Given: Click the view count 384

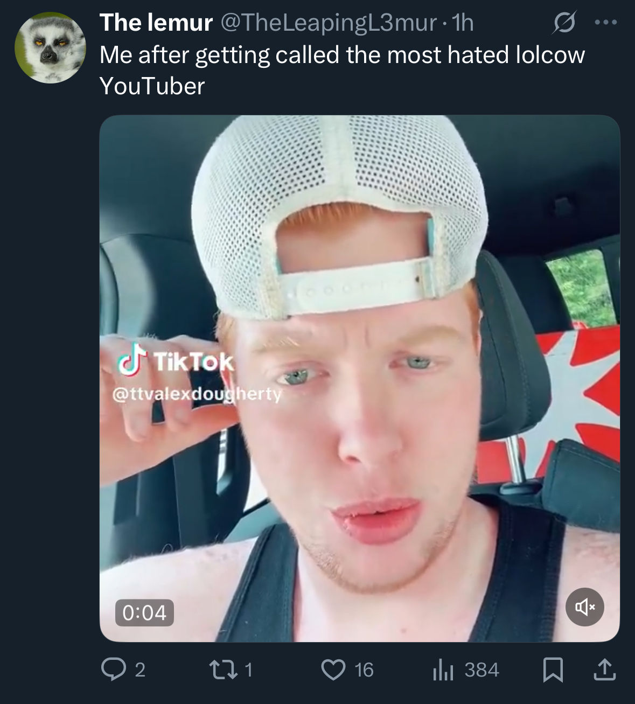Looking at the screenshot, I should pyautogui.click(x=482, y=670).
